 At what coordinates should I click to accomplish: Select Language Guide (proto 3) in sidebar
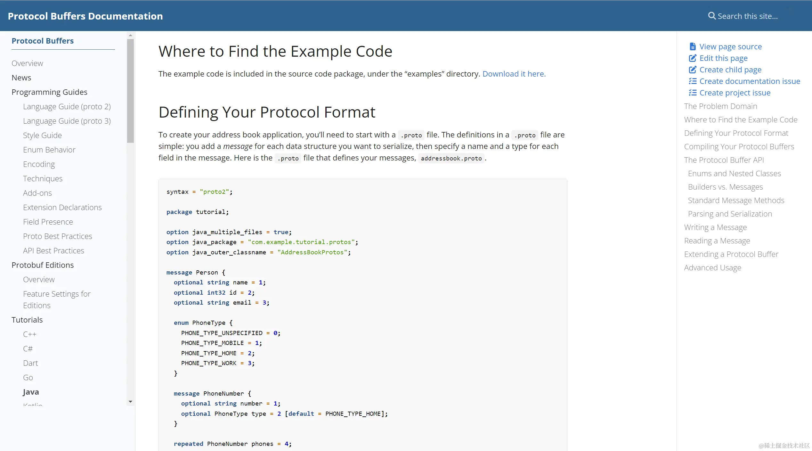click(67, 121)
